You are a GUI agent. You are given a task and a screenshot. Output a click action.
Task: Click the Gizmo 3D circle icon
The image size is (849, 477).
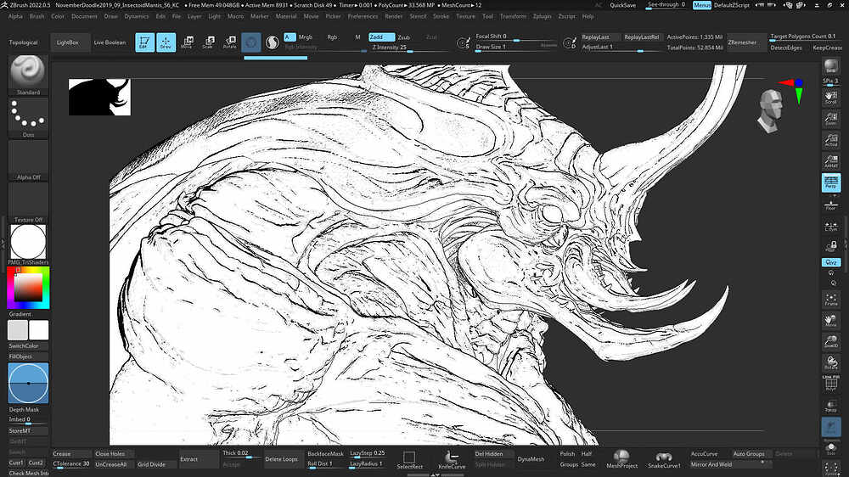point(251,42)
